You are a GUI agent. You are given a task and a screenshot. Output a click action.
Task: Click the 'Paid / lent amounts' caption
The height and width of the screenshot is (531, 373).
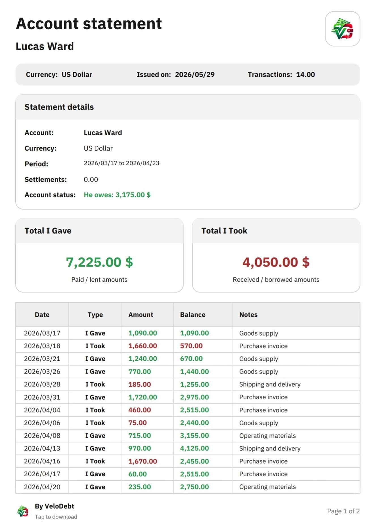click(x=99, y=279)
